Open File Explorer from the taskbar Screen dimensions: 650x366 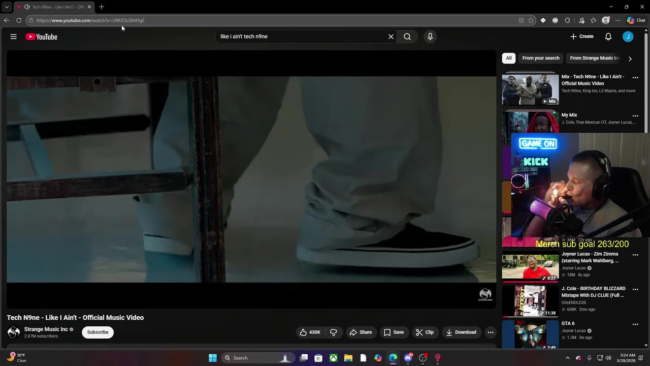point(348,358)
